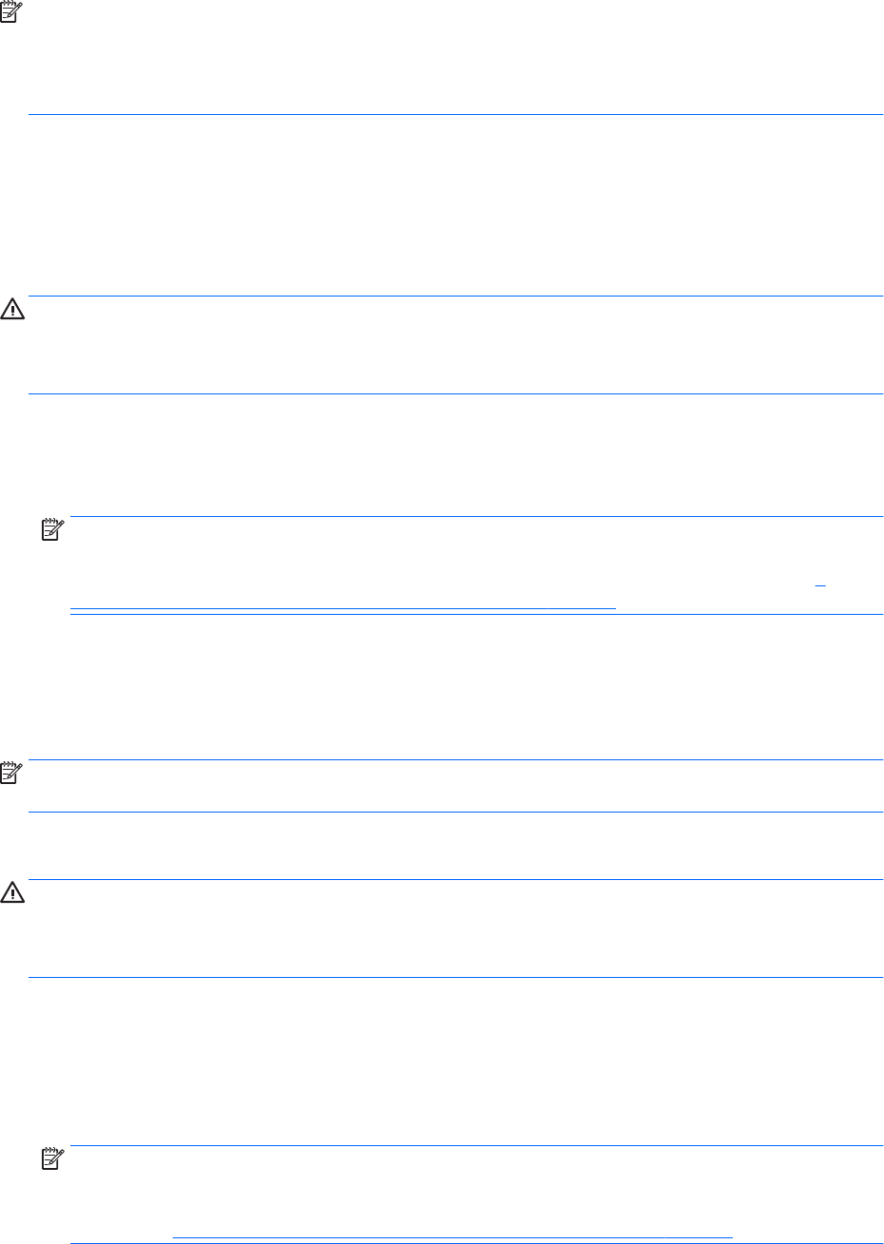Click the rule below the note between the warnings
Image resolution: width=884 pixels, height=1244 pixels.
456,812
